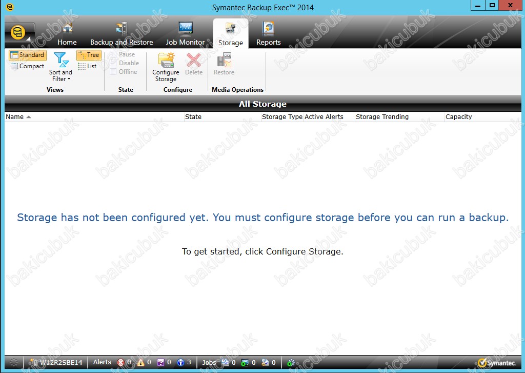Image resolution: width=525 pixels, height=373 pixels.
Task: Toggle the Disable checkbox
Action: (x=113, y=63)
